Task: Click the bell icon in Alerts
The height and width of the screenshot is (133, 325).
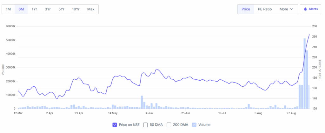Action: 306,9
